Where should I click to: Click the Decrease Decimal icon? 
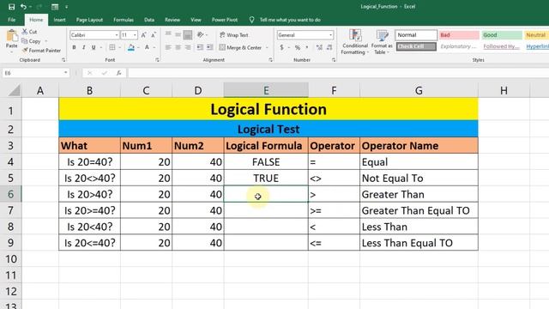click(329, 47)
